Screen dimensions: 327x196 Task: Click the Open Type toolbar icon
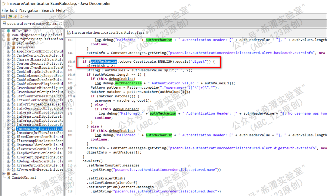(x=10, y=16)
